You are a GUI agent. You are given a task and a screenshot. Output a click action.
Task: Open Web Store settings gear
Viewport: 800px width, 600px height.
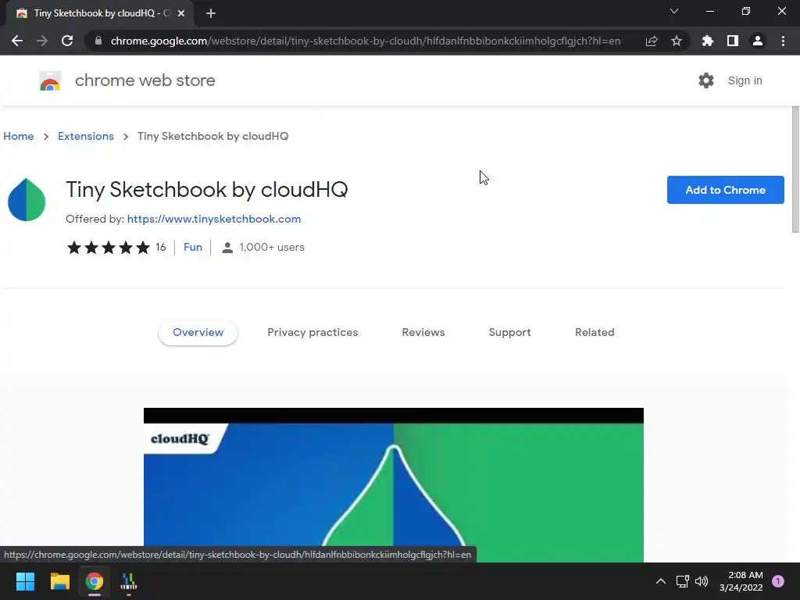[x=706, y=80]
